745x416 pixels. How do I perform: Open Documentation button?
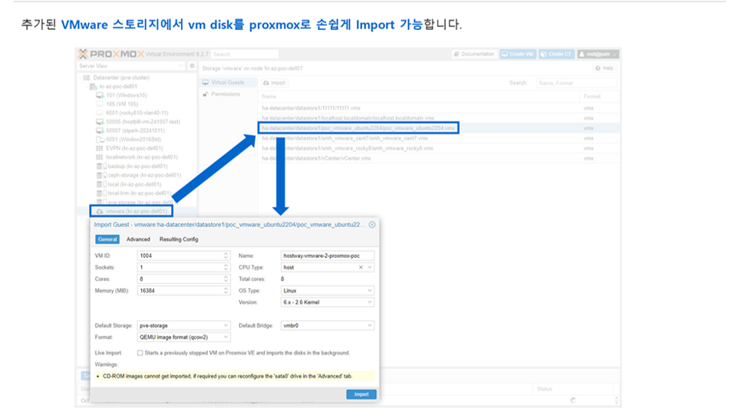(473, 54)
